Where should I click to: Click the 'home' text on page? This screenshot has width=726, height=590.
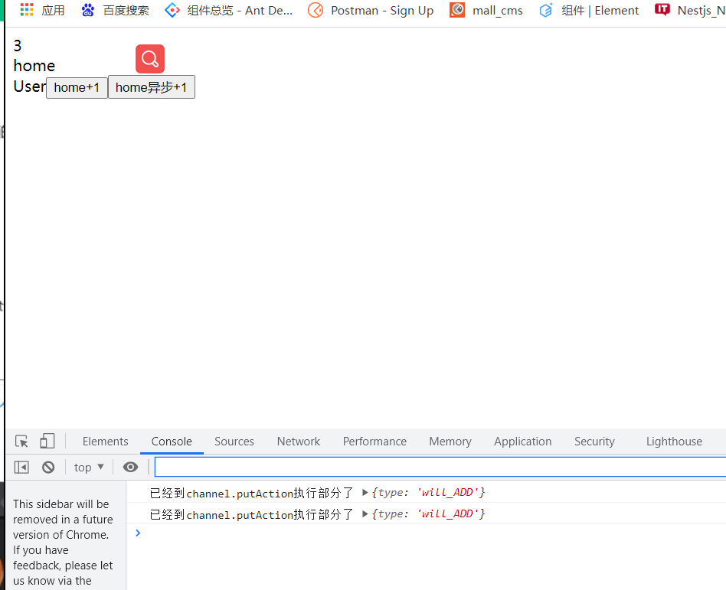click(34, 66)
